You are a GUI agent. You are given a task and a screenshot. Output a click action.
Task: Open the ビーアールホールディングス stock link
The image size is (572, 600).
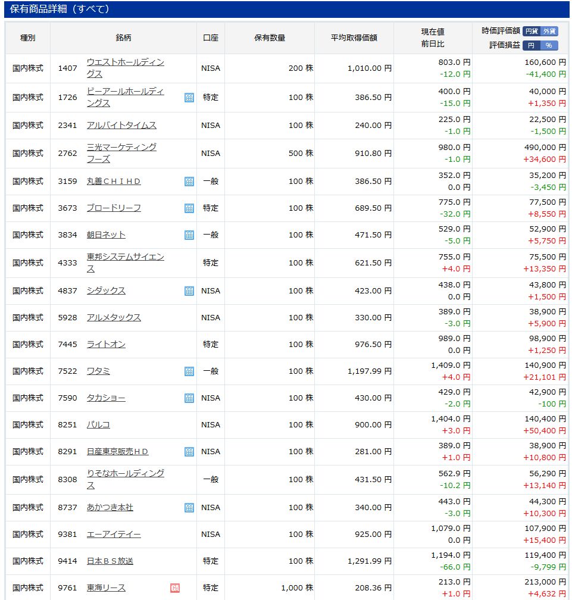coord(126,97)
